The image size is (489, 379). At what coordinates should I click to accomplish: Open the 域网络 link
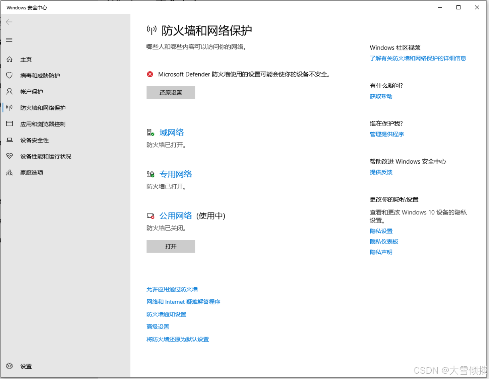172,132
